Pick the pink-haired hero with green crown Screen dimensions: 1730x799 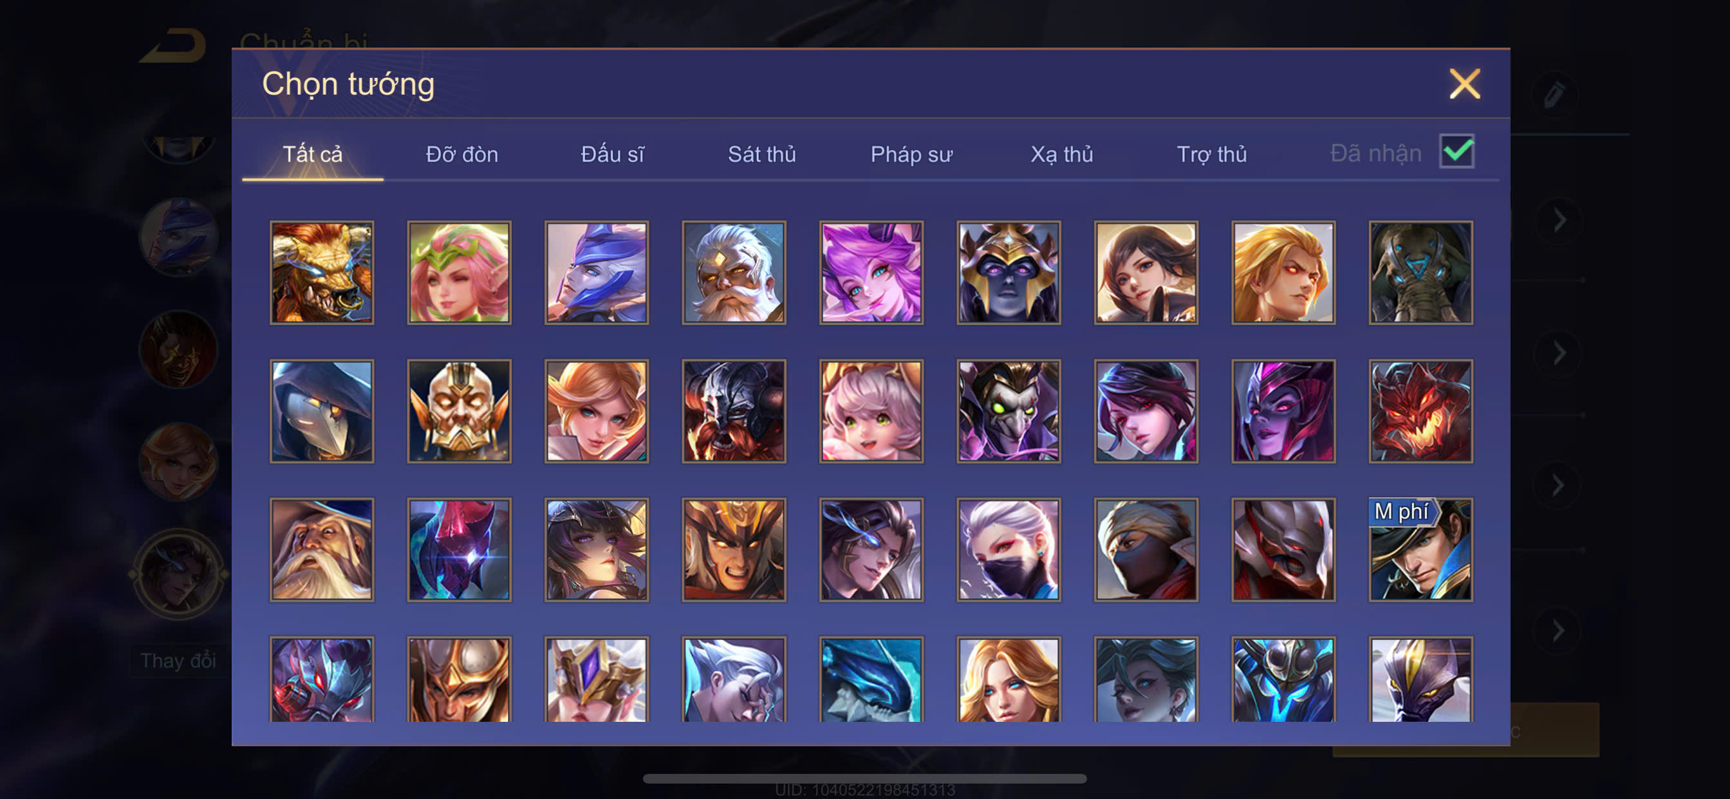(459, 273)
